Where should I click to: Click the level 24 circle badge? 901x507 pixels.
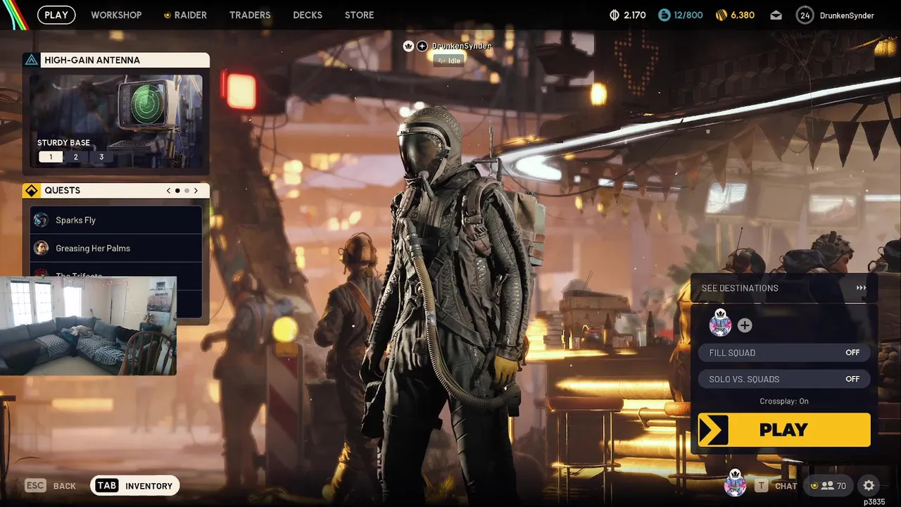tap(805, 15)
